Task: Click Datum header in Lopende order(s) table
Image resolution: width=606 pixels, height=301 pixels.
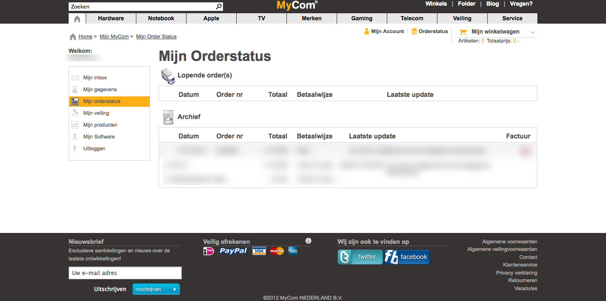Action: tap(188, 95)
